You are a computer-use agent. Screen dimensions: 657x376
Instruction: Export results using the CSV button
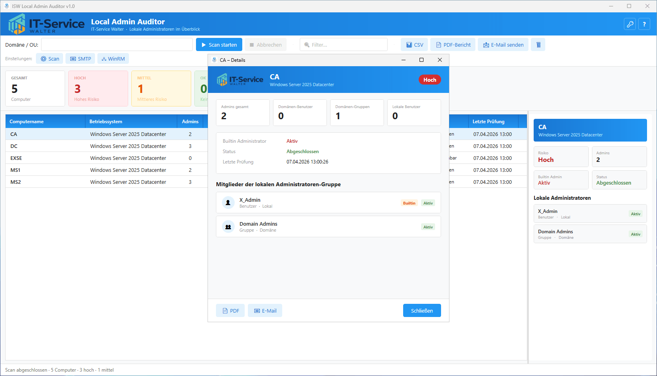[x=414, y=45]
